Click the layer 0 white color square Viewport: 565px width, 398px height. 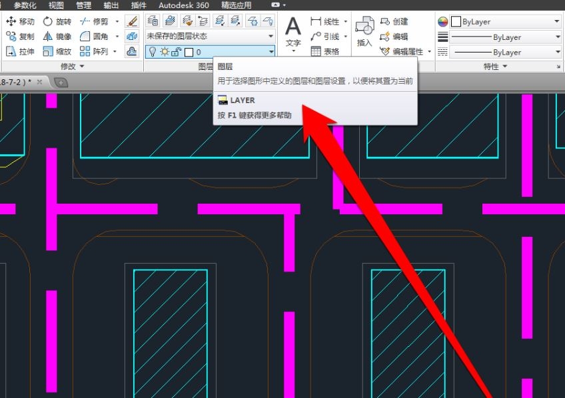point(189,52)
